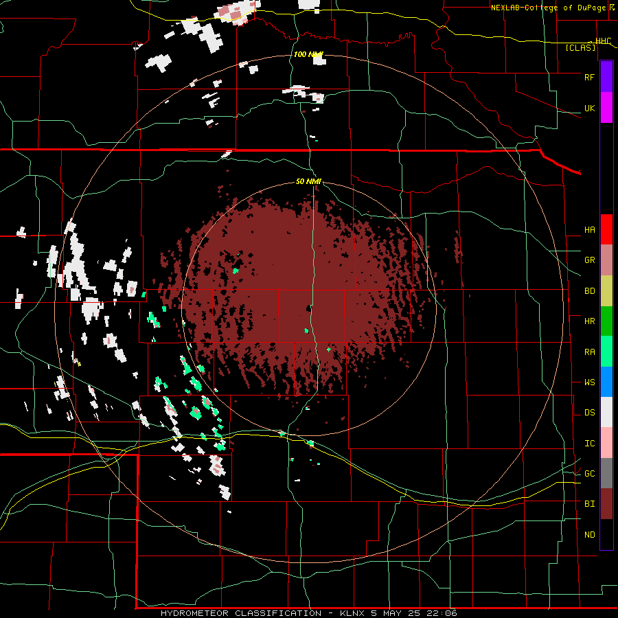Click the mint green RA legend swatch

(x=606, y=352)
